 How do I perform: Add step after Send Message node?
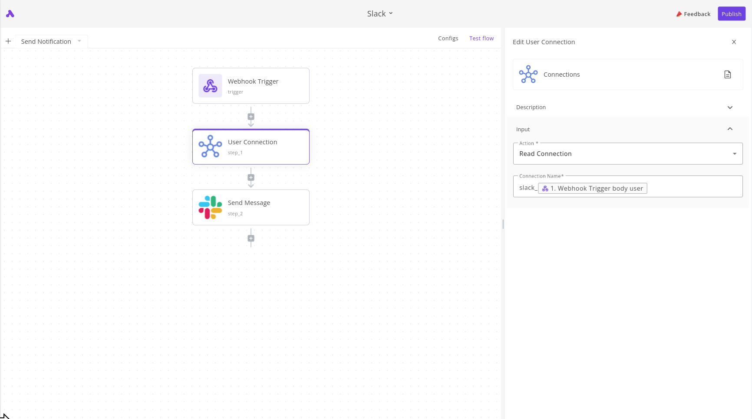click(x=251, y=238)
